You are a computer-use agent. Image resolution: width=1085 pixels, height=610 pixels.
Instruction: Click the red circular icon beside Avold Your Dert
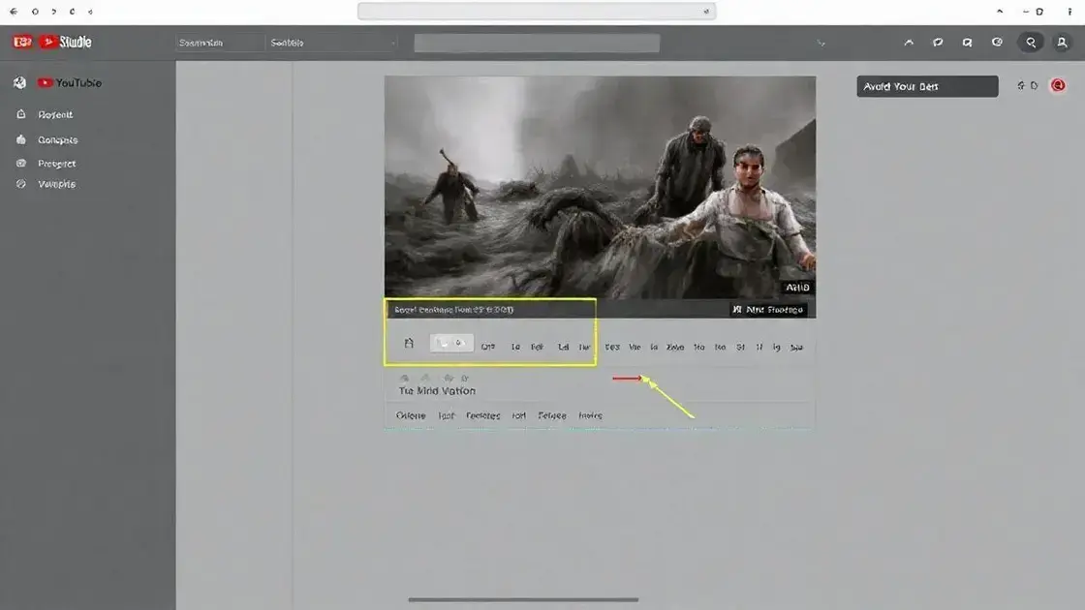[x=1058, y=86]
